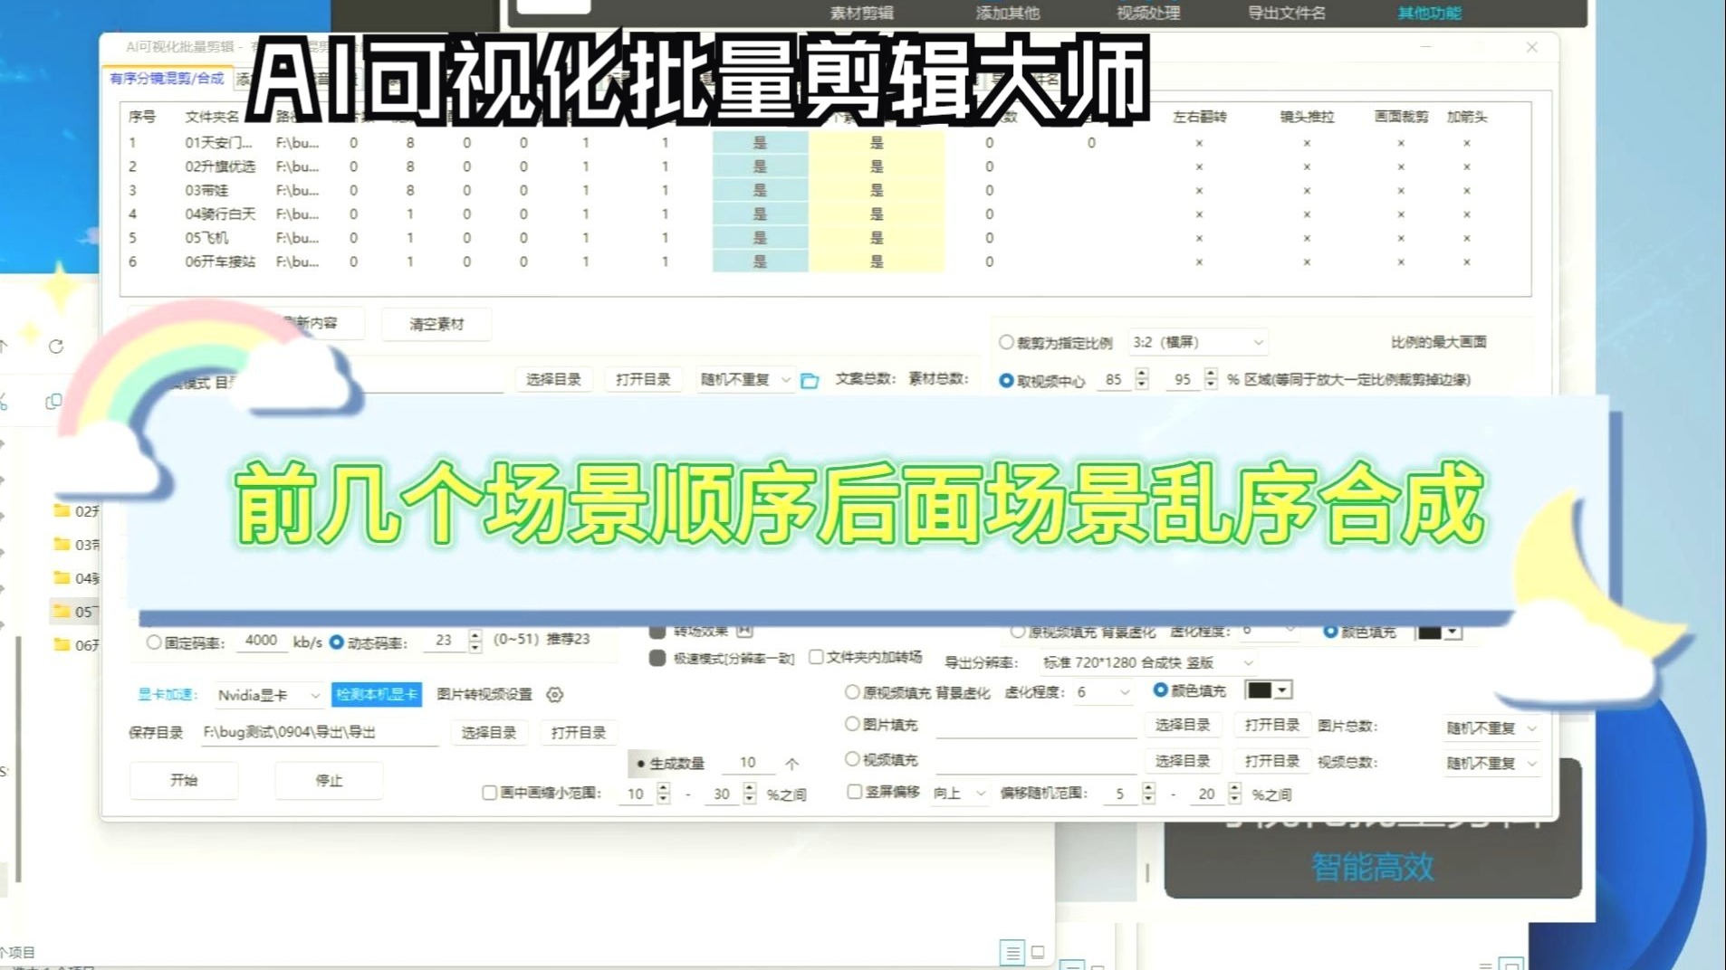Close the AI可视化批量剪辑 window

(x=1531, y=47)
